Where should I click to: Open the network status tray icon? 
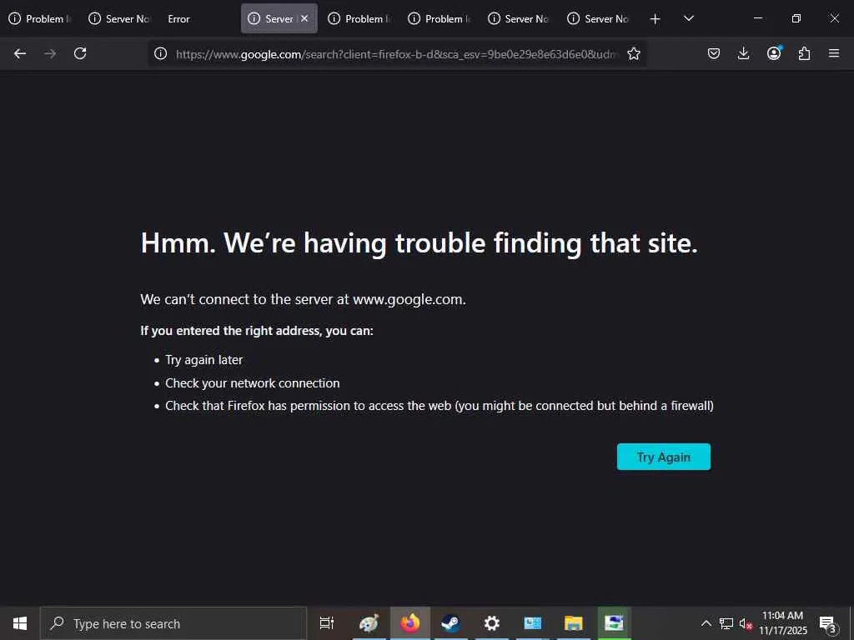[x=726, y=623]
